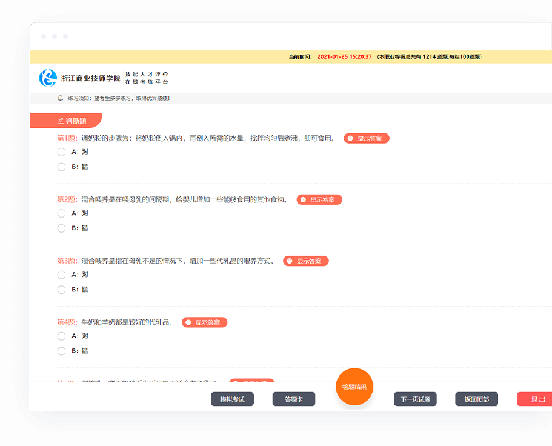Choose B 错 for question 2

pos(61,228)
